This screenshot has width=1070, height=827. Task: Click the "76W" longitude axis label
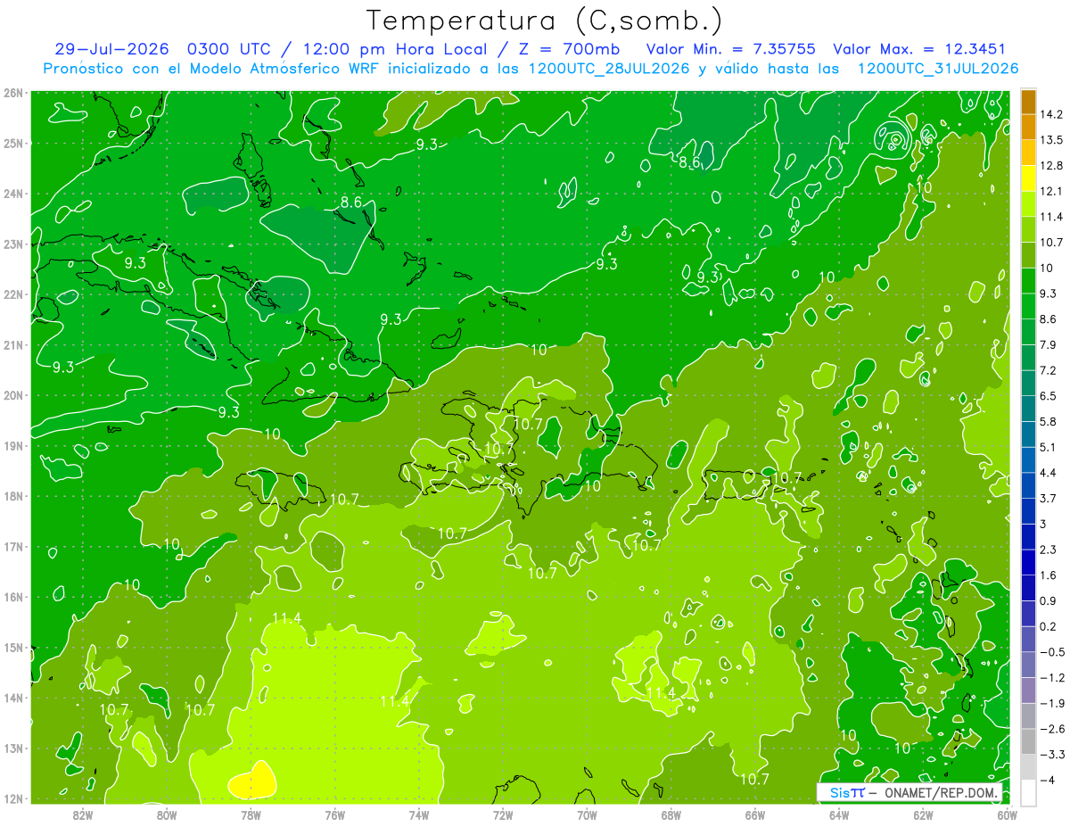pos(334,815)
